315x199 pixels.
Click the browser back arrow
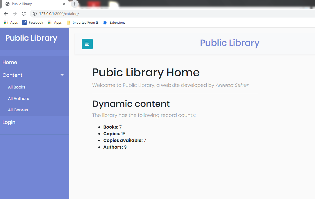pyautogui.click(x=6, y=13)
